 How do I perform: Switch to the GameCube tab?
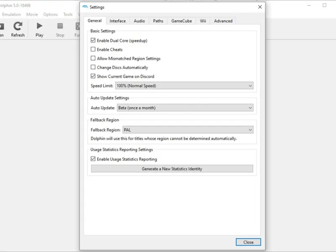[181, 21]
